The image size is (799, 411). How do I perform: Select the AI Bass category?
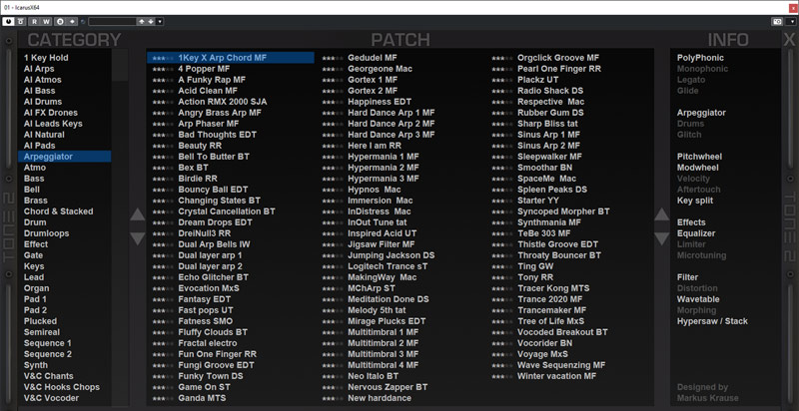40,91
